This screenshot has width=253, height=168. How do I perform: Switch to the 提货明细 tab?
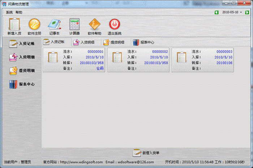coord(116,42)
